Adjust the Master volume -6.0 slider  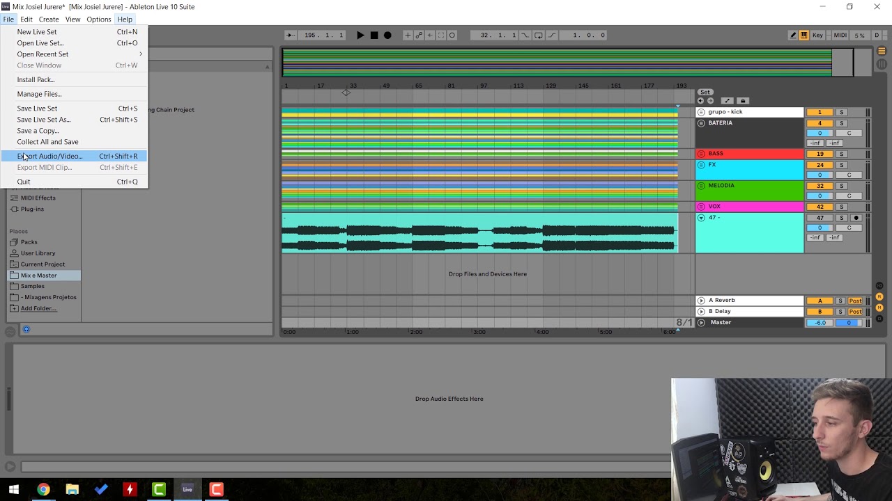click(820, 323)
